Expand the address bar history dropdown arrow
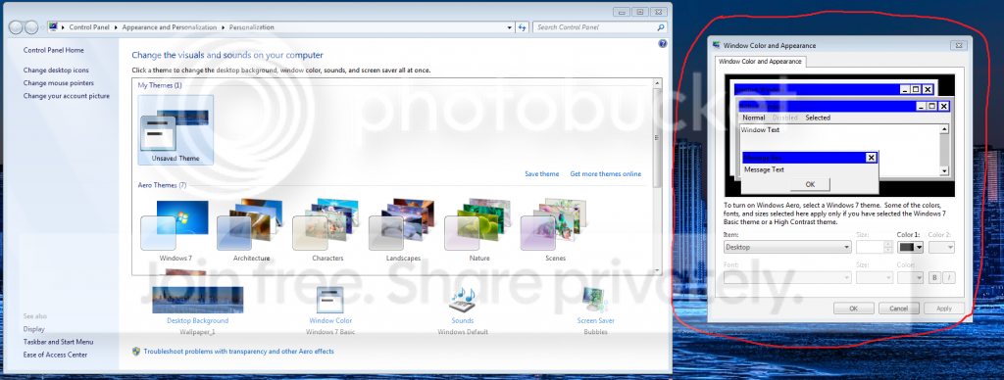The width and height of the screenshot is (1004, 380). [510, 27]
